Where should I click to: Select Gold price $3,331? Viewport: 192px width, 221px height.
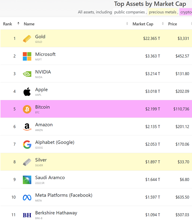pyautogui.click(x=183, y=38)
